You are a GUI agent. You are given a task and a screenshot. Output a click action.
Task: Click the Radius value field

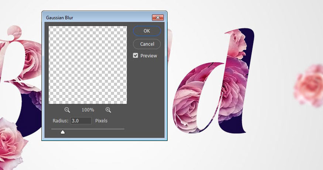[81, 121]
